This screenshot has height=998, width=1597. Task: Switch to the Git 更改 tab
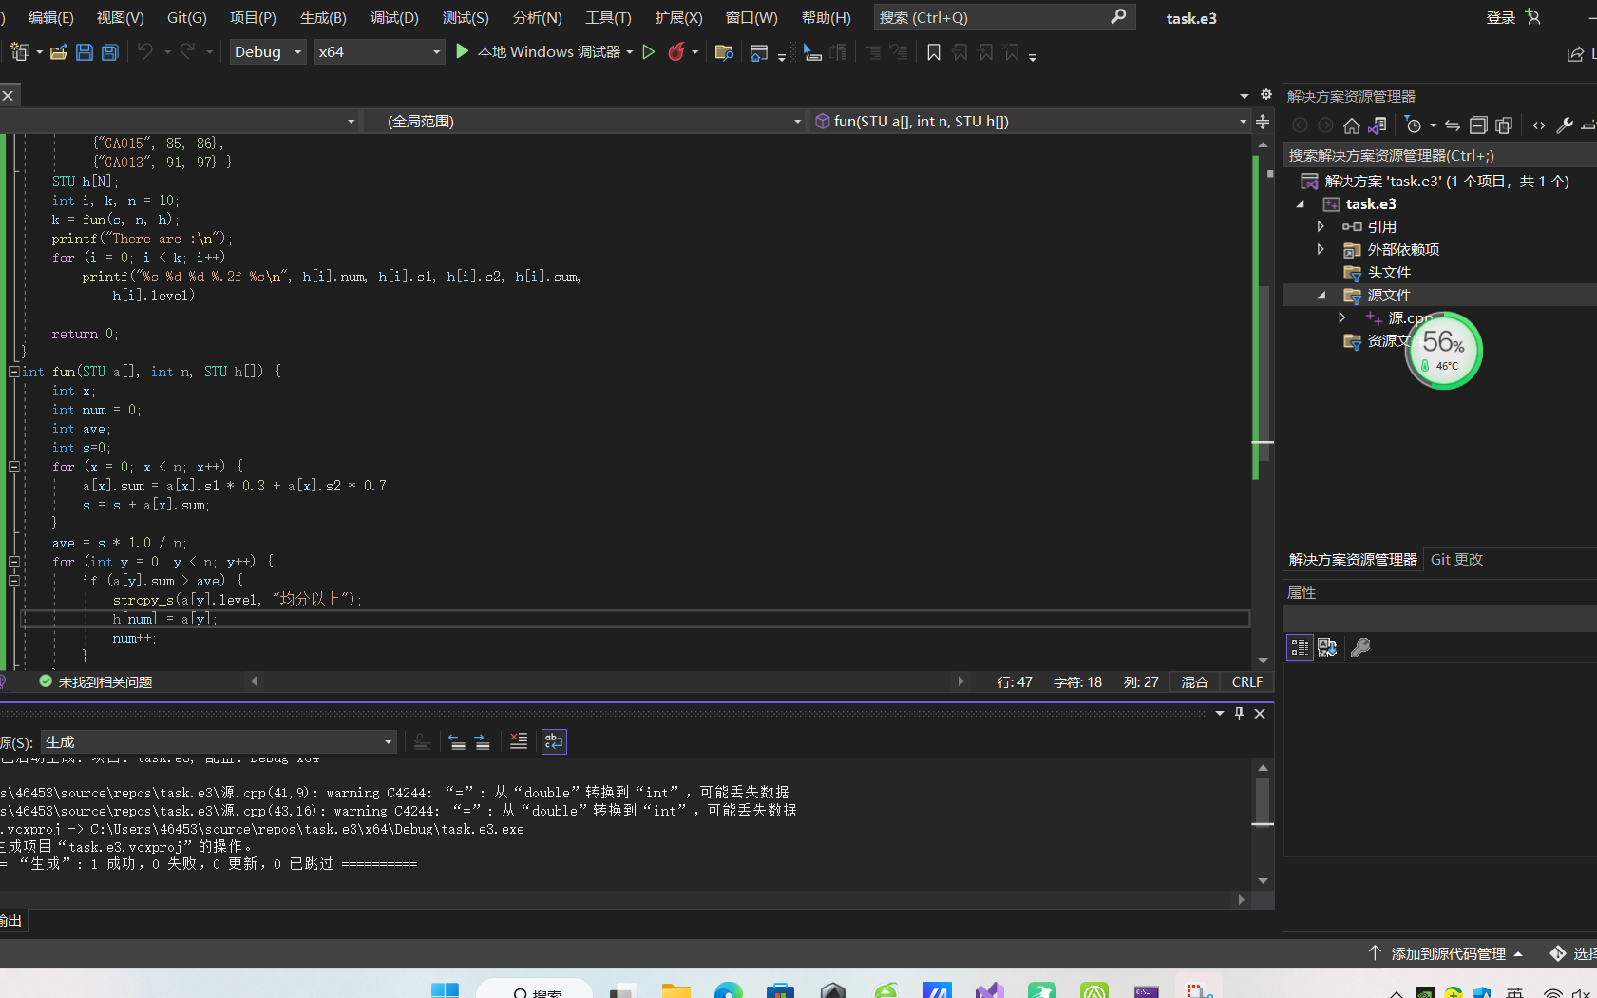tap(1456, 560)
